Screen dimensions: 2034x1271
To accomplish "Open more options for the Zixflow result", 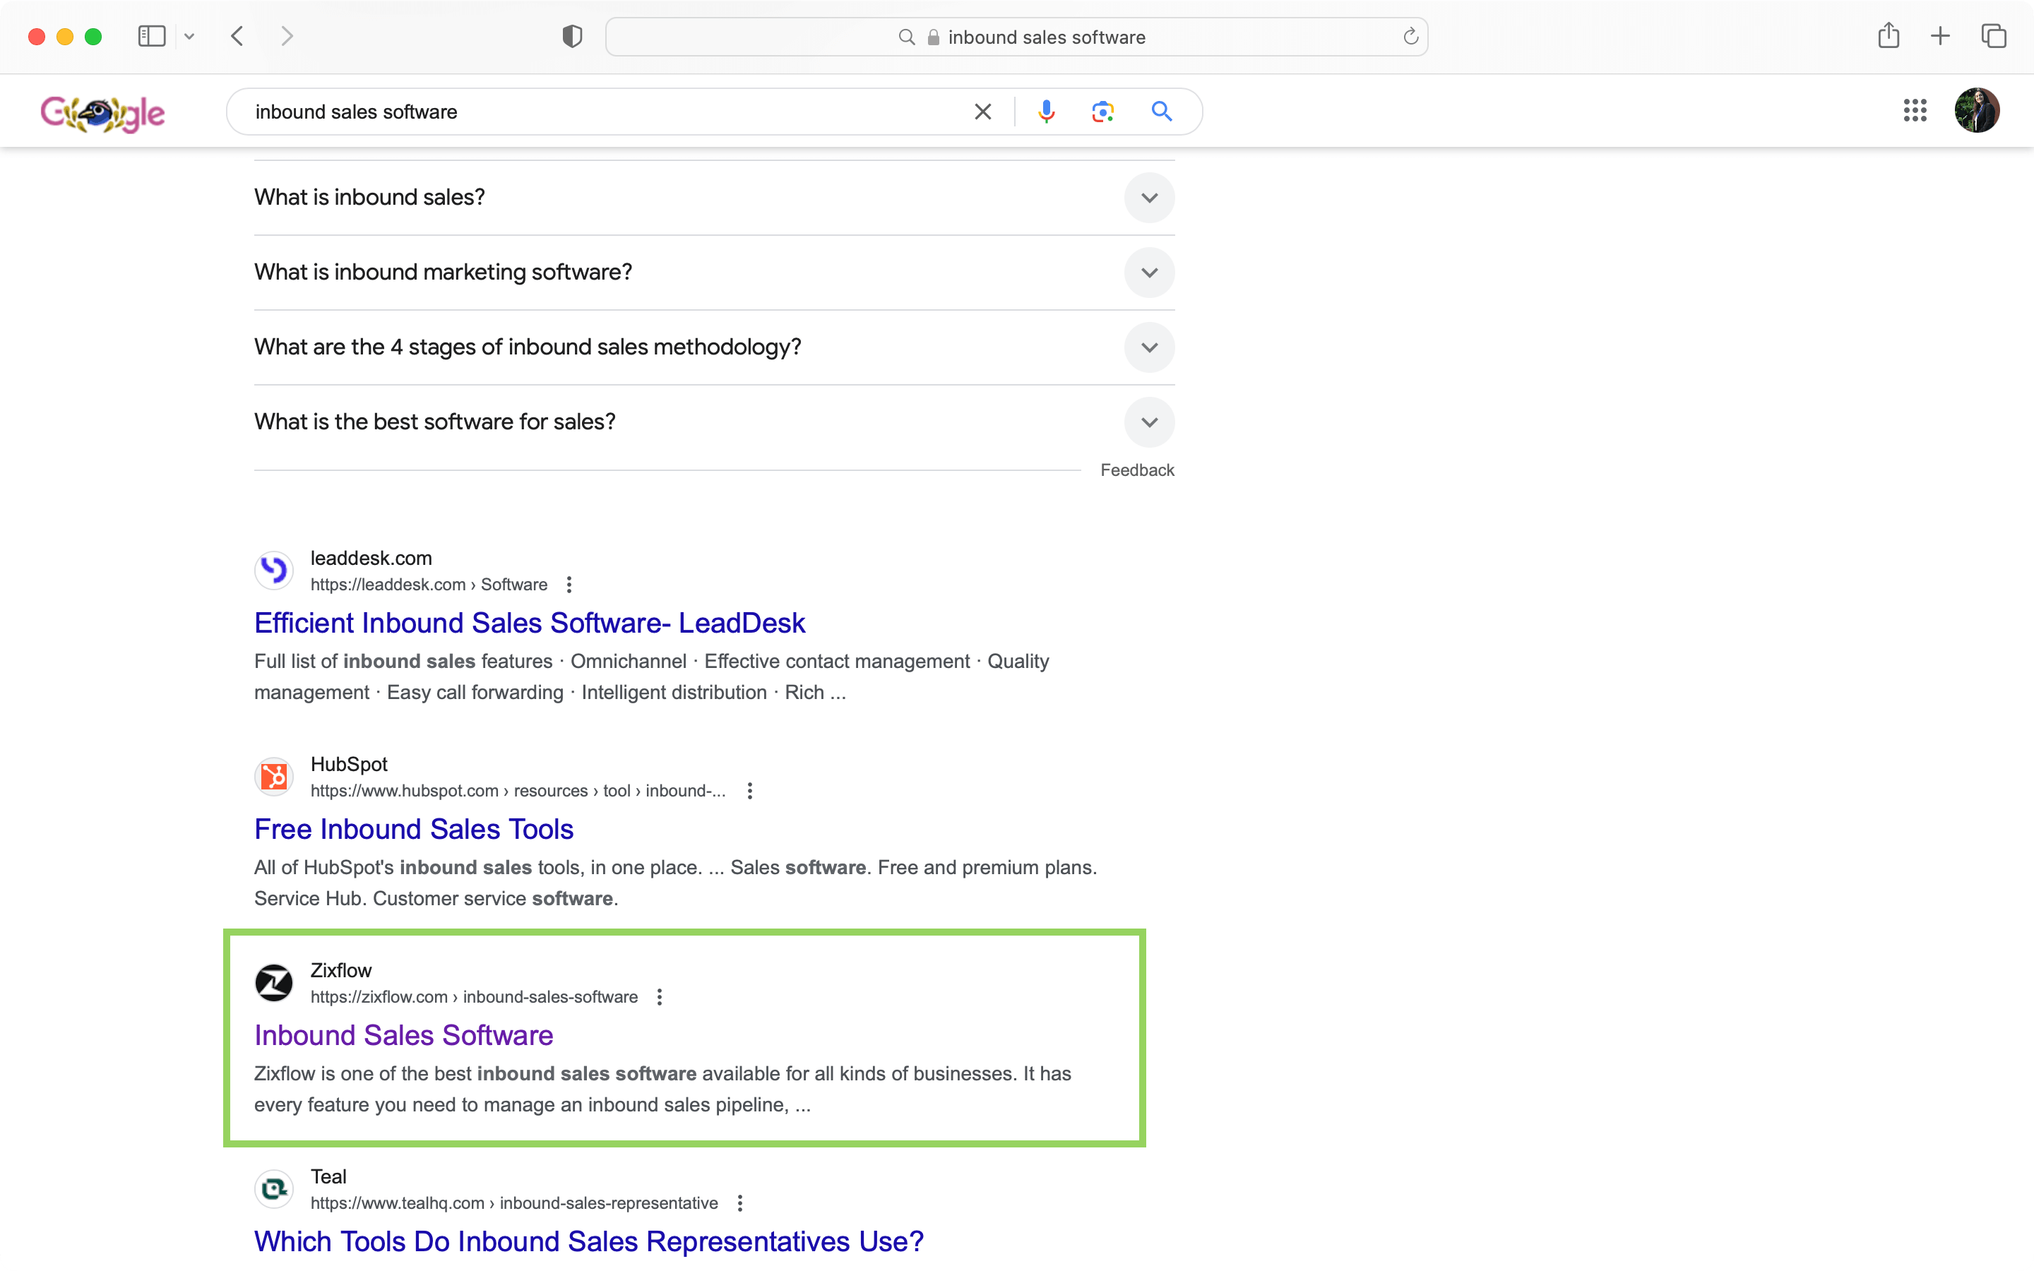I will (x=660, y=997).
